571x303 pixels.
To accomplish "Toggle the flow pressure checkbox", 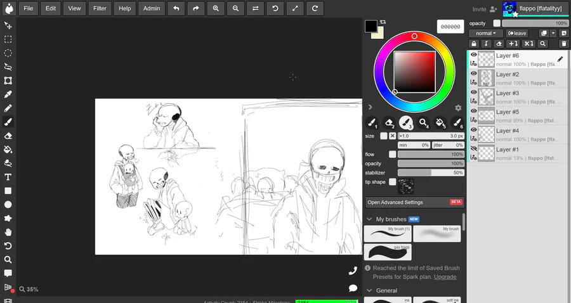I will tap(392, 154).
